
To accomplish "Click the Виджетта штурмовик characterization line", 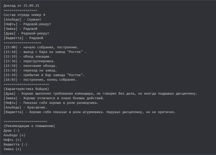I will coord(90,112).
